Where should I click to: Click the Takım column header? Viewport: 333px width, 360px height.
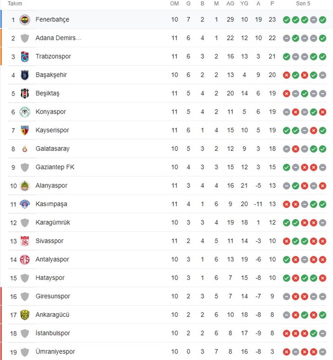[x=15, y=3]
